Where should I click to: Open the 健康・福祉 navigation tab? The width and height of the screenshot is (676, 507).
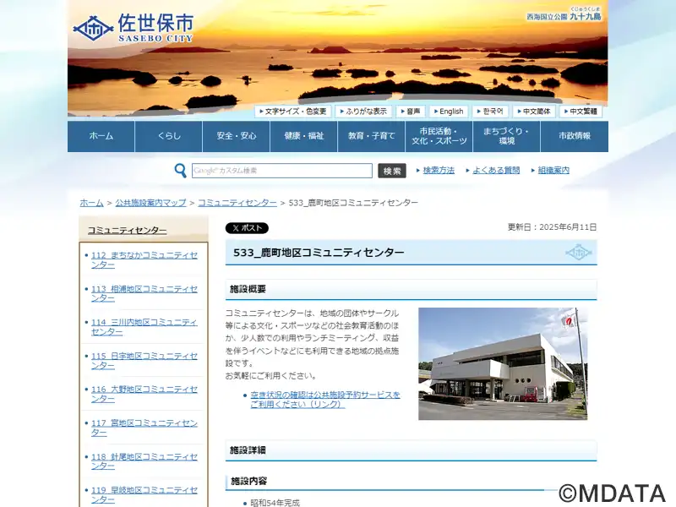point(304,136)
